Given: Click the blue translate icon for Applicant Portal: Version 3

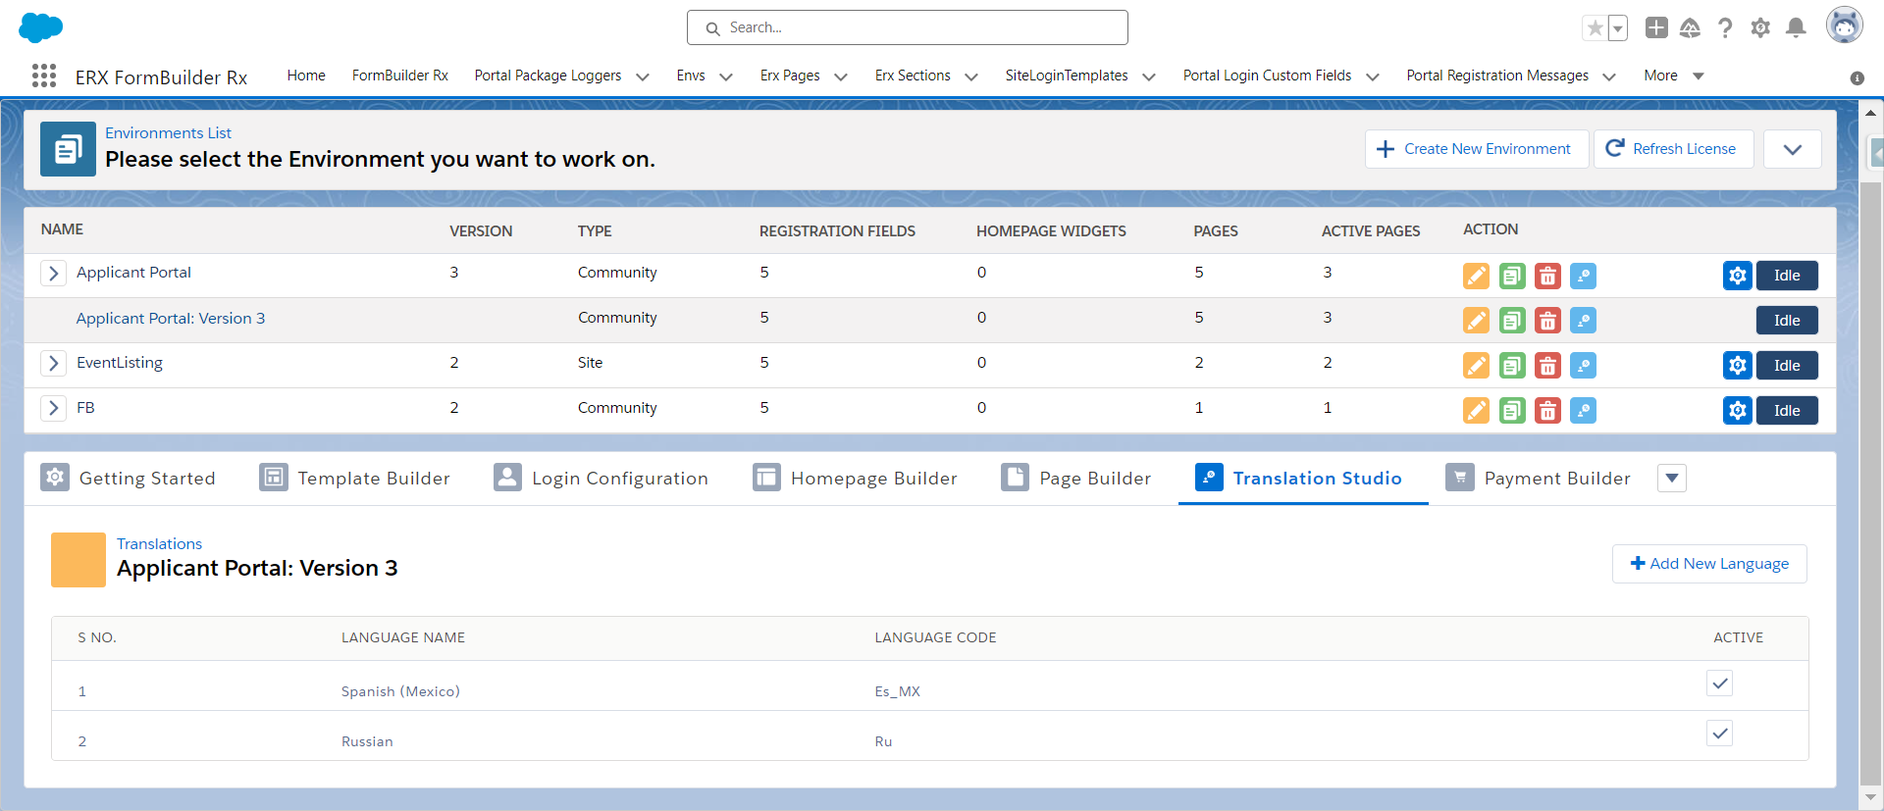Looking at the screenshot, I should tap(1583, 321).
